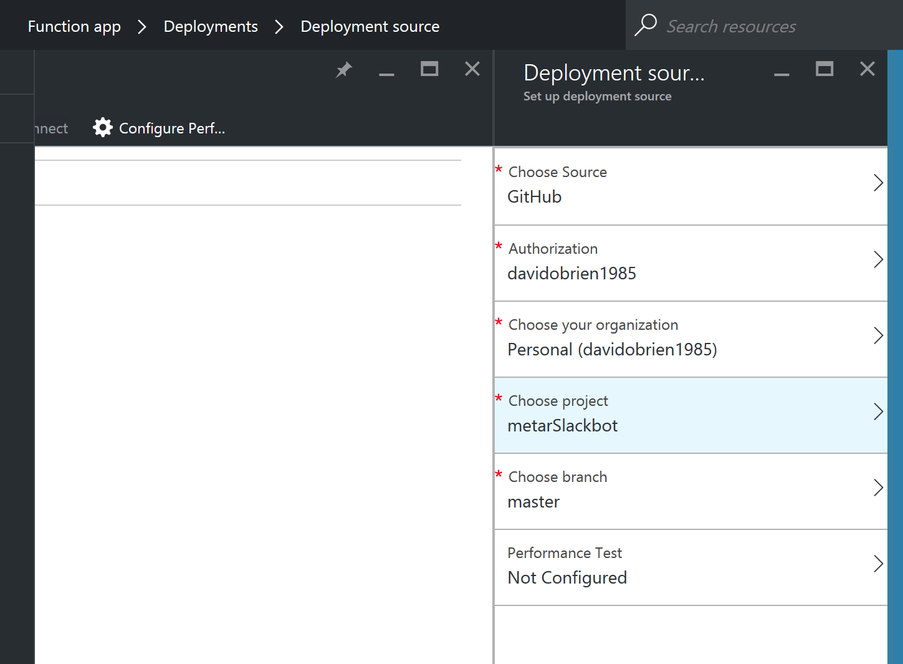The width and height of the screenshot is (903, 664).
Task: Click Personal (davidobrien1985) organization value
Action: pos(613,350)
